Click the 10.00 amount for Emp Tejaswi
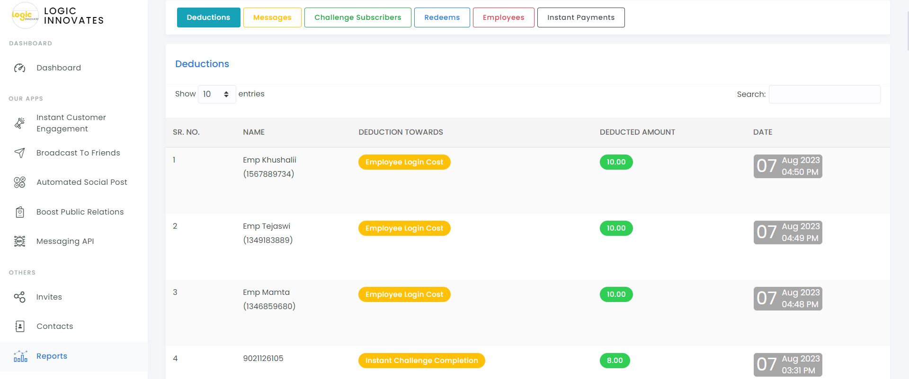Screen dimensions: 909x379 click(x=616, y=228)
